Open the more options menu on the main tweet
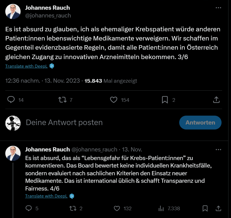This screenshot has height=218, width=231. [218, 7]
